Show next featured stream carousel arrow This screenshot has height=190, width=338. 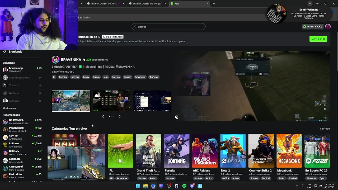pyautogui.click(x=120, y=116)
